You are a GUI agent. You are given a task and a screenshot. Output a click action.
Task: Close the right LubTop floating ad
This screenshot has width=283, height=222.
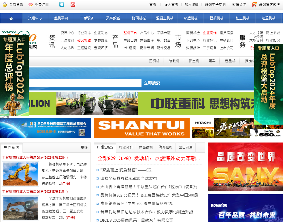[x=259, y=37]
